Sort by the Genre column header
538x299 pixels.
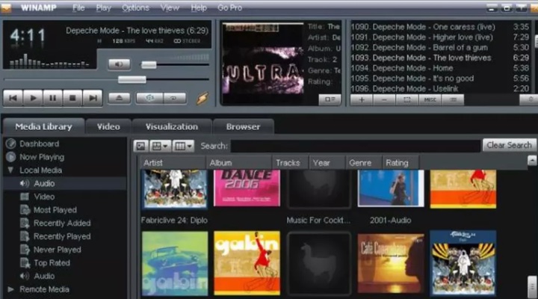click(x=364, y=163)
